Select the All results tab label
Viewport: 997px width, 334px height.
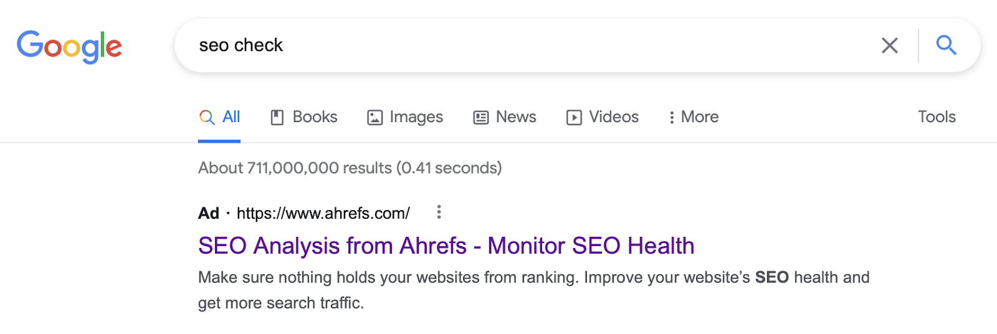tap(231, 117)
